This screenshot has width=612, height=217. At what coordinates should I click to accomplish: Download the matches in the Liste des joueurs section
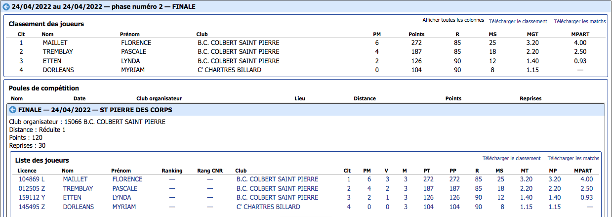tap(573, 159)
